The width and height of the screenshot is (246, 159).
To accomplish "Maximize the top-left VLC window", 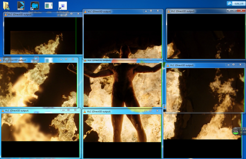I will (x=71, y=14).
